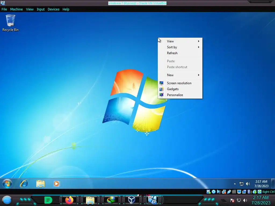Screen dimensions: 275x206
Task: Click host Action Center flag icon
Action: tap(232, 200)
